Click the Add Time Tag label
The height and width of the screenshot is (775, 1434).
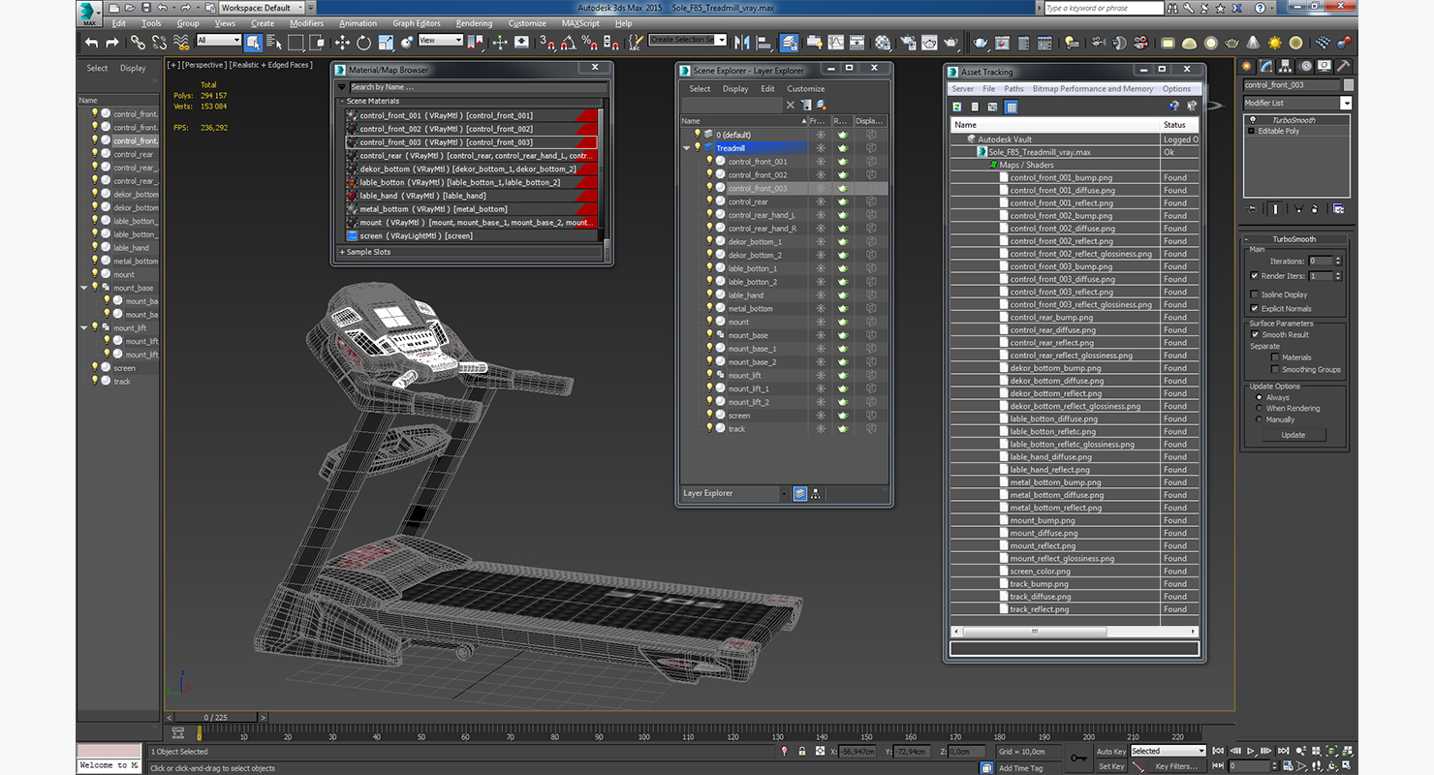[x=1020, y=767]
